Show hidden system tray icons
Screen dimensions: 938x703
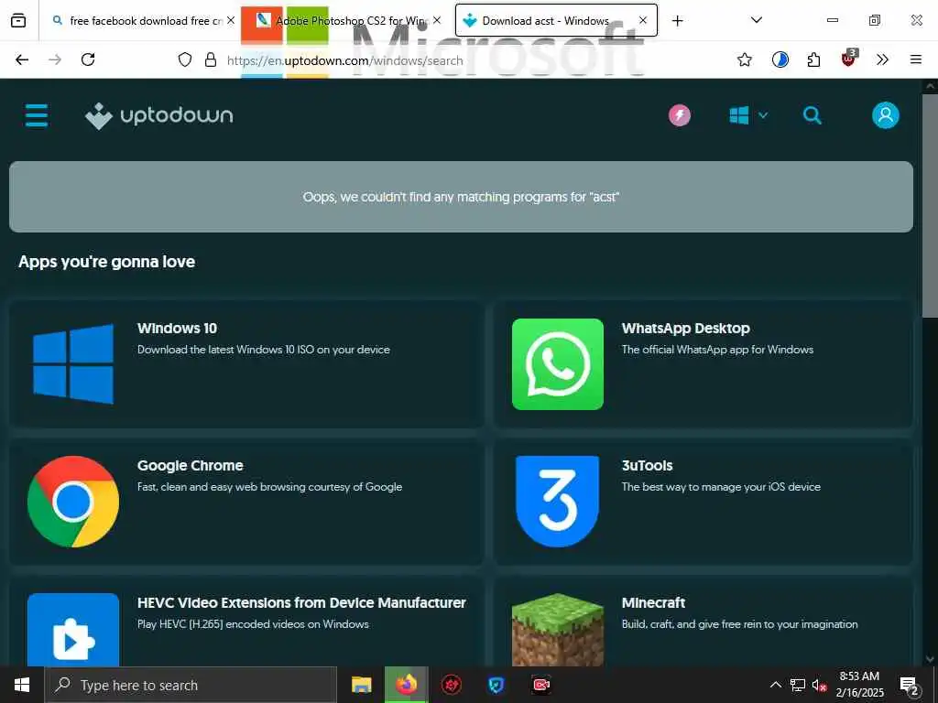[775, 685]
